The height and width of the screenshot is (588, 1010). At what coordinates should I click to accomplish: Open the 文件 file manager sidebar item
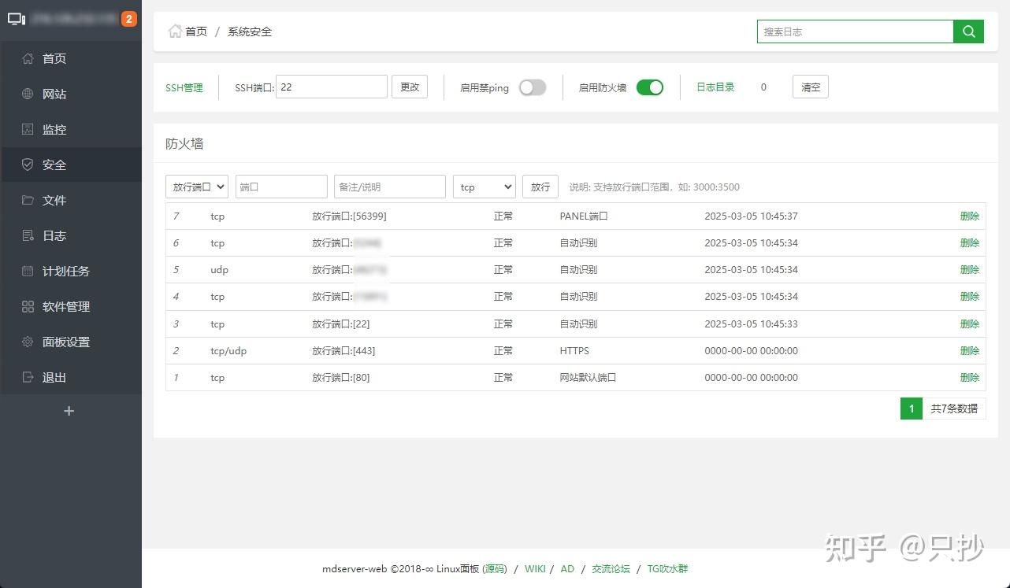point(52,200)
